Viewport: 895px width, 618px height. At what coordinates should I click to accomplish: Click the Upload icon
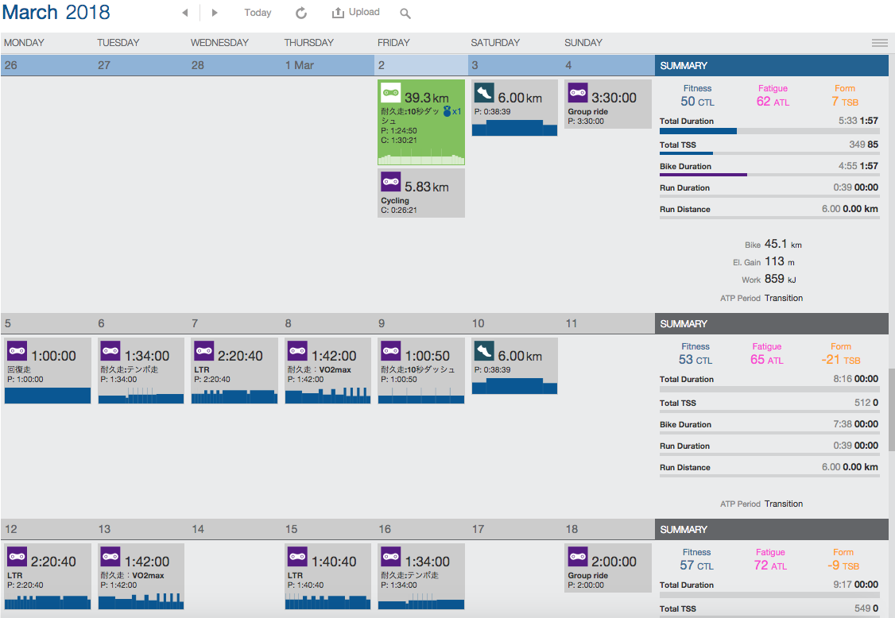pyautogui.click(x=338, y=13)
